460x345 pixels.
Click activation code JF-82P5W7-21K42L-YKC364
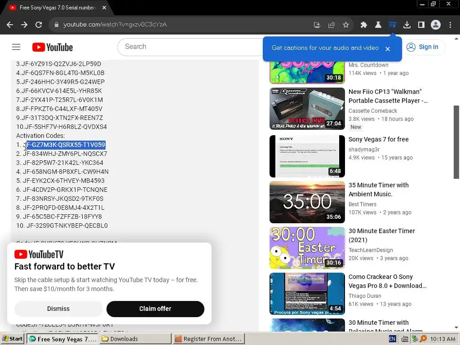coord(63,163)
